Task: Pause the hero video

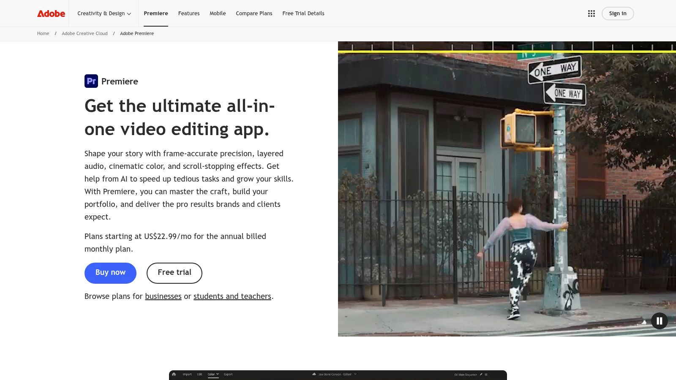Action: tap(659, 321)
